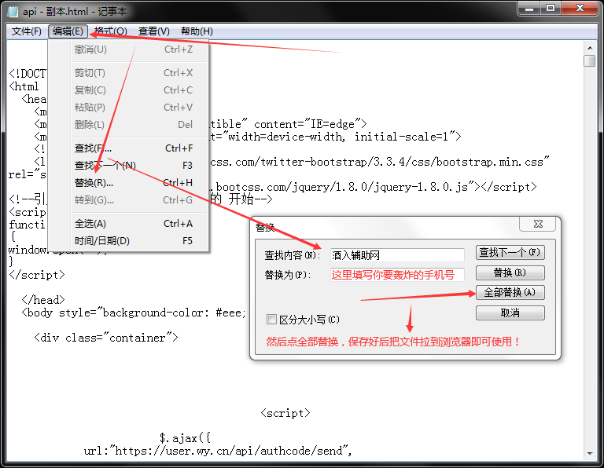This screenshot has height=468, width=604.
Task: Click the authcode/send url line
Action: point(218,451)
